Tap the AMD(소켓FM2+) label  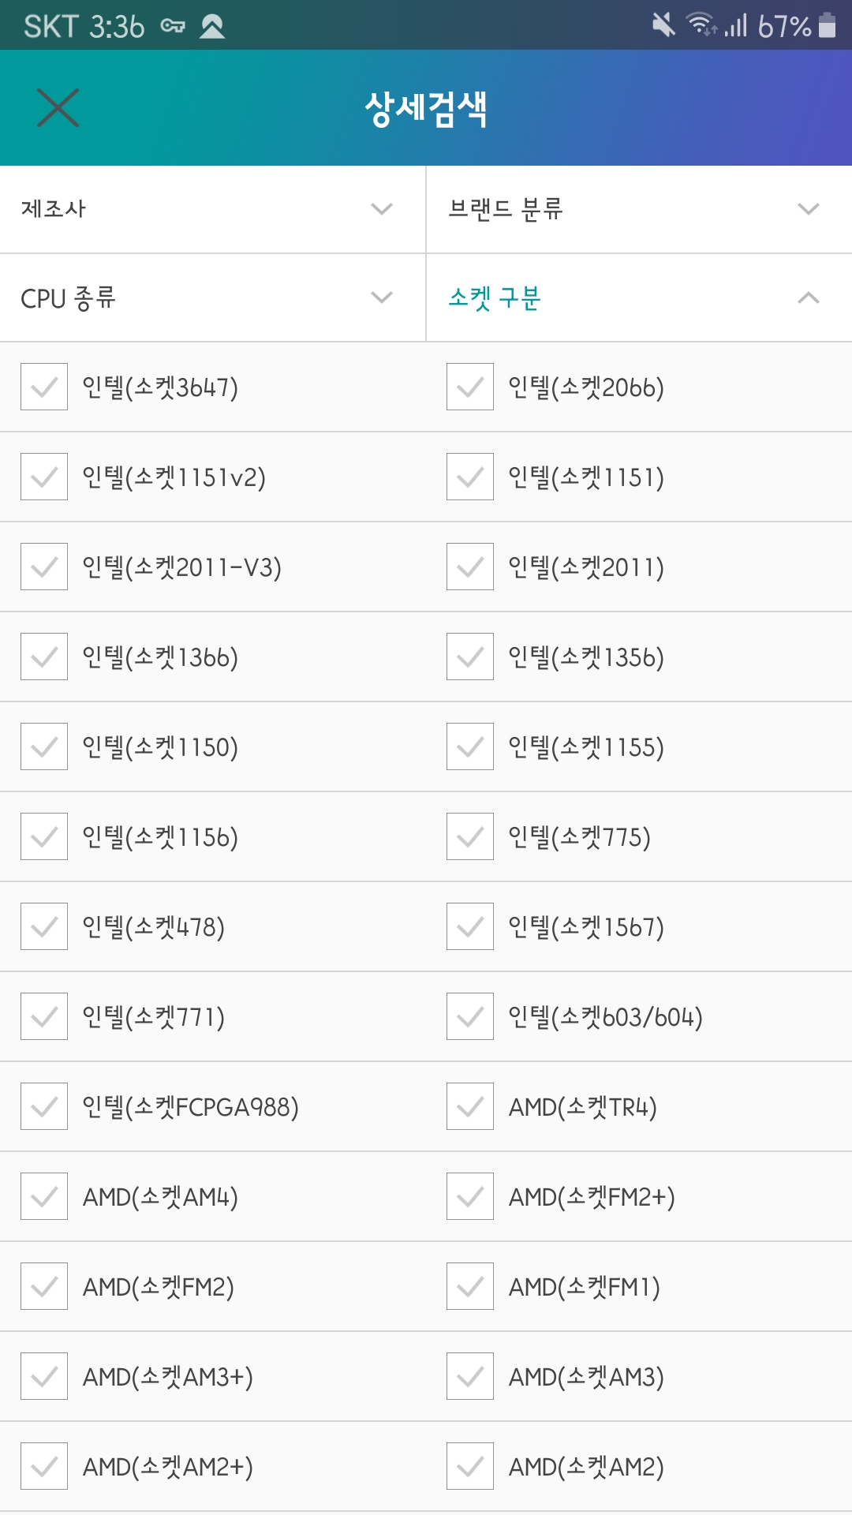pyautogui.click(x=592, y=1197)
